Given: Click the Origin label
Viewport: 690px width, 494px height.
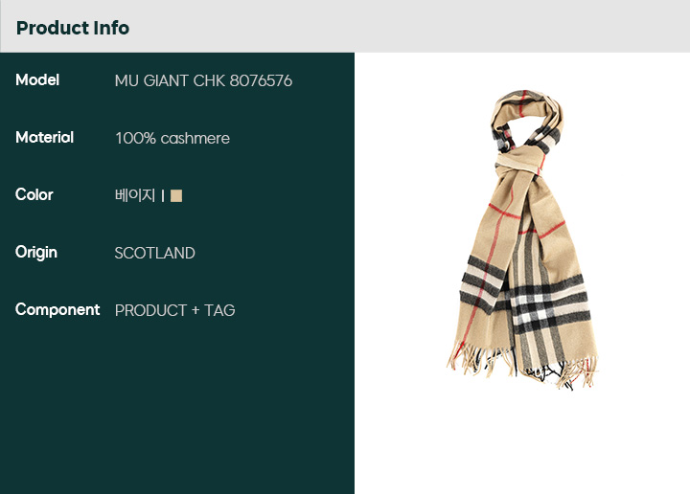Looking at the screenshot, I should pyautogui.click(x=36, y=253).
